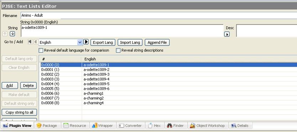The width and height of the screenshot is (297, 132).
Task: Click index cell 0x0004 (4)
Action: pos(50,84)
